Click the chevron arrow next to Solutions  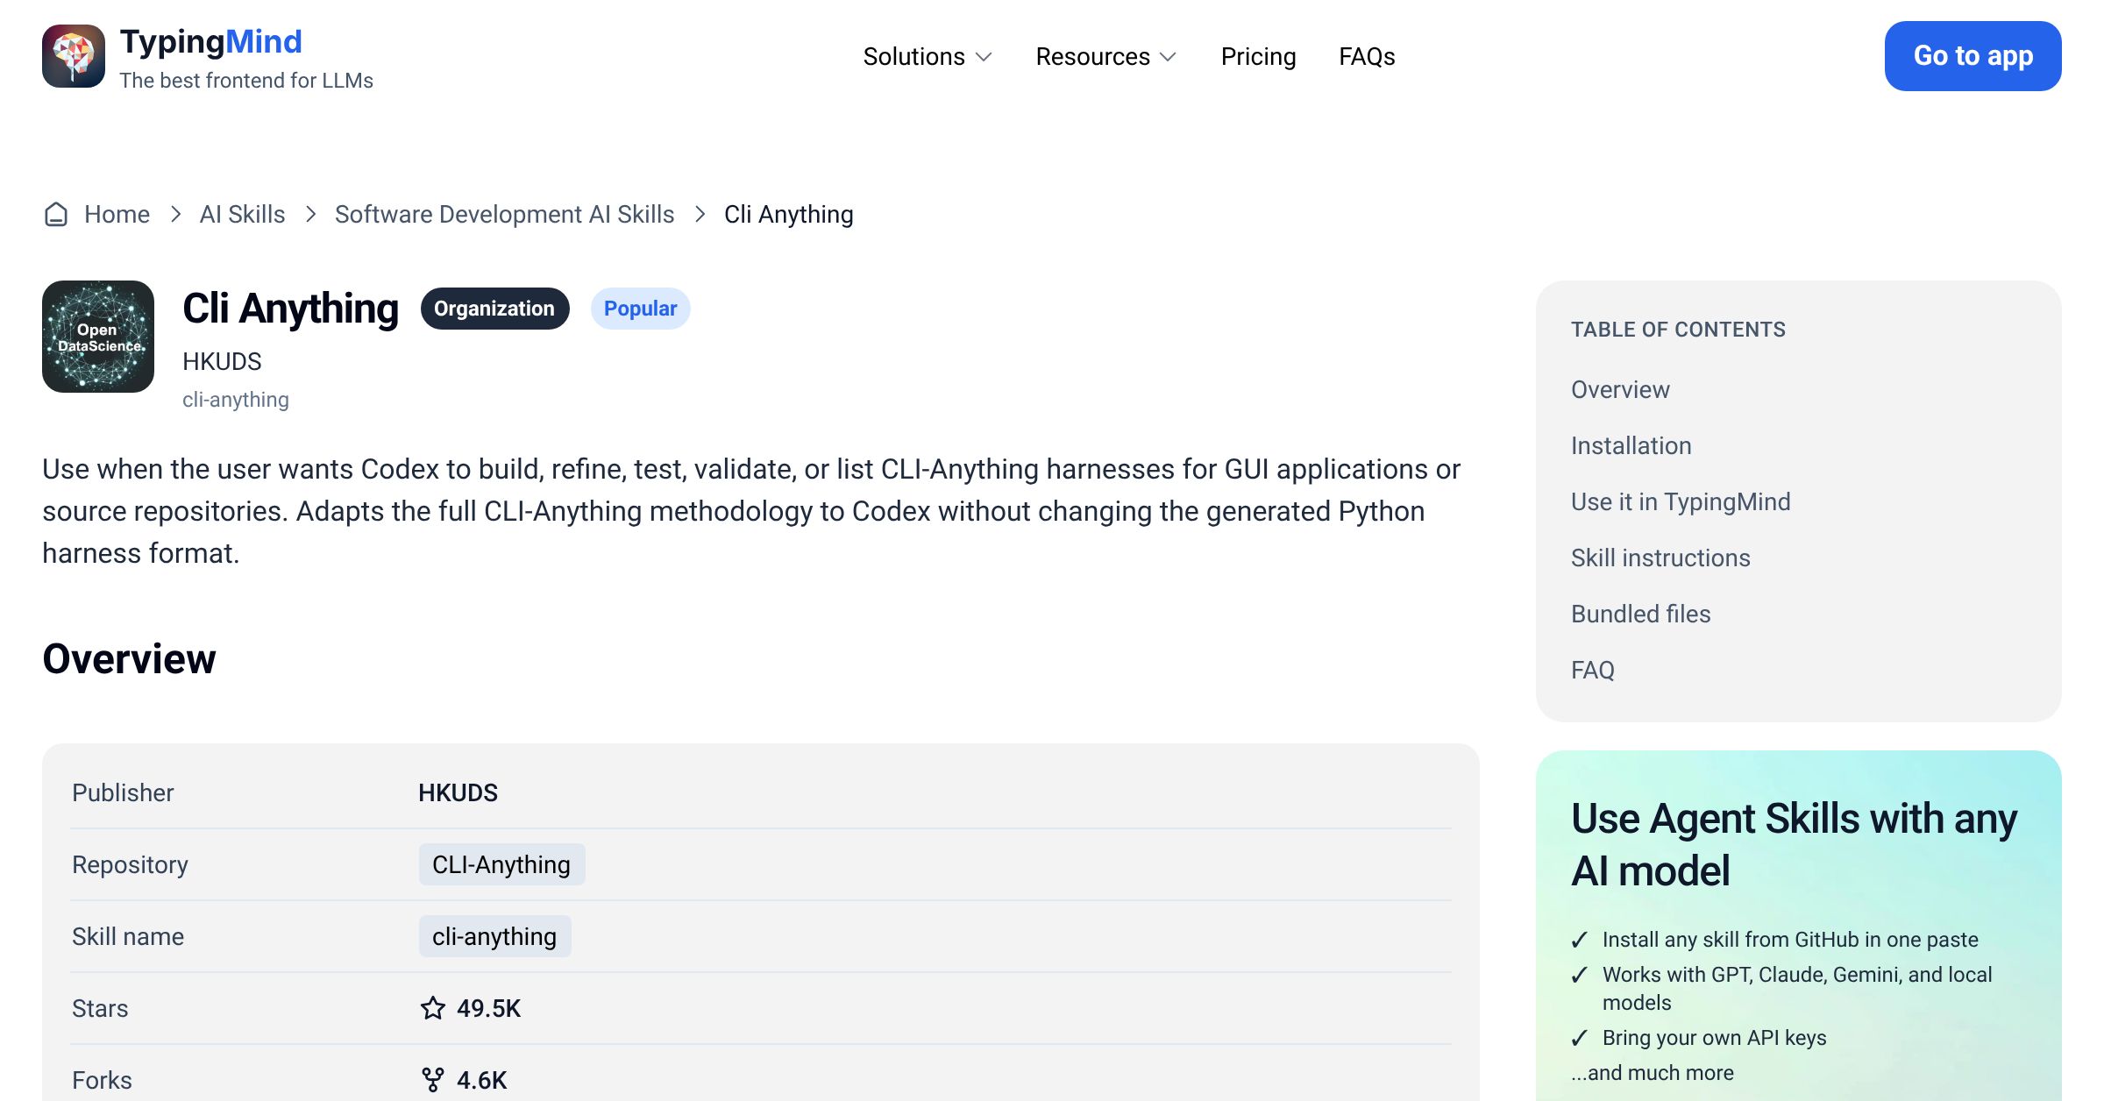click(x=984, y=57)
